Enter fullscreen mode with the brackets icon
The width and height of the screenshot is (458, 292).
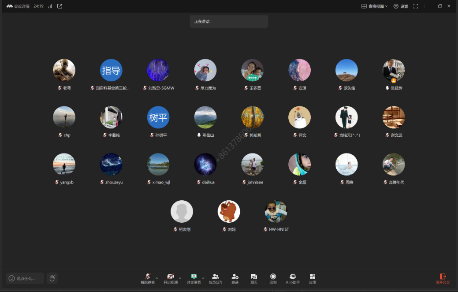(415, 6)
